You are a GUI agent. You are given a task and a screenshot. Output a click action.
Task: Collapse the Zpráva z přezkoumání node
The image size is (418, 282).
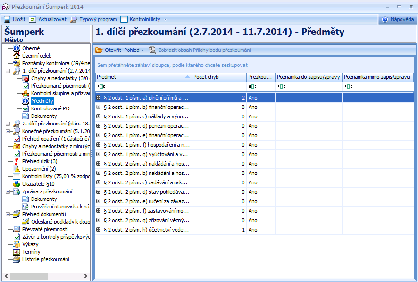(8, 191)
